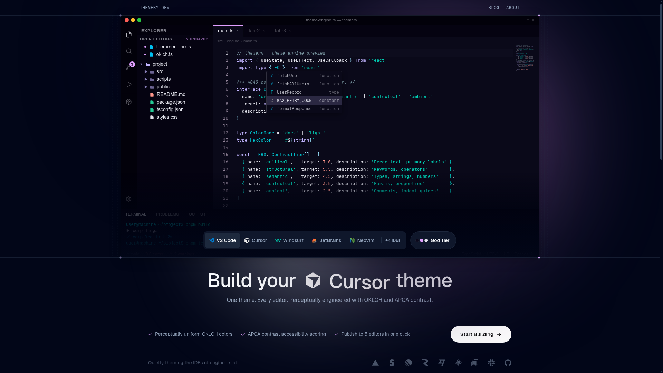Click the striped diamond company logo
This screenshot has width=663, height=373.
point(458,363)
